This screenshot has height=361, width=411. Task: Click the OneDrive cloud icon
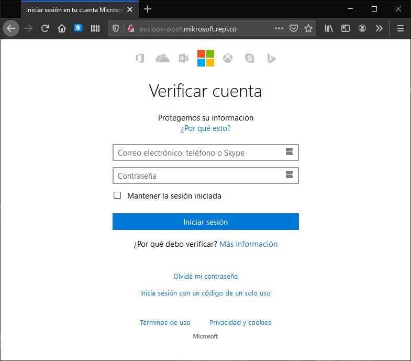[162, 58]
